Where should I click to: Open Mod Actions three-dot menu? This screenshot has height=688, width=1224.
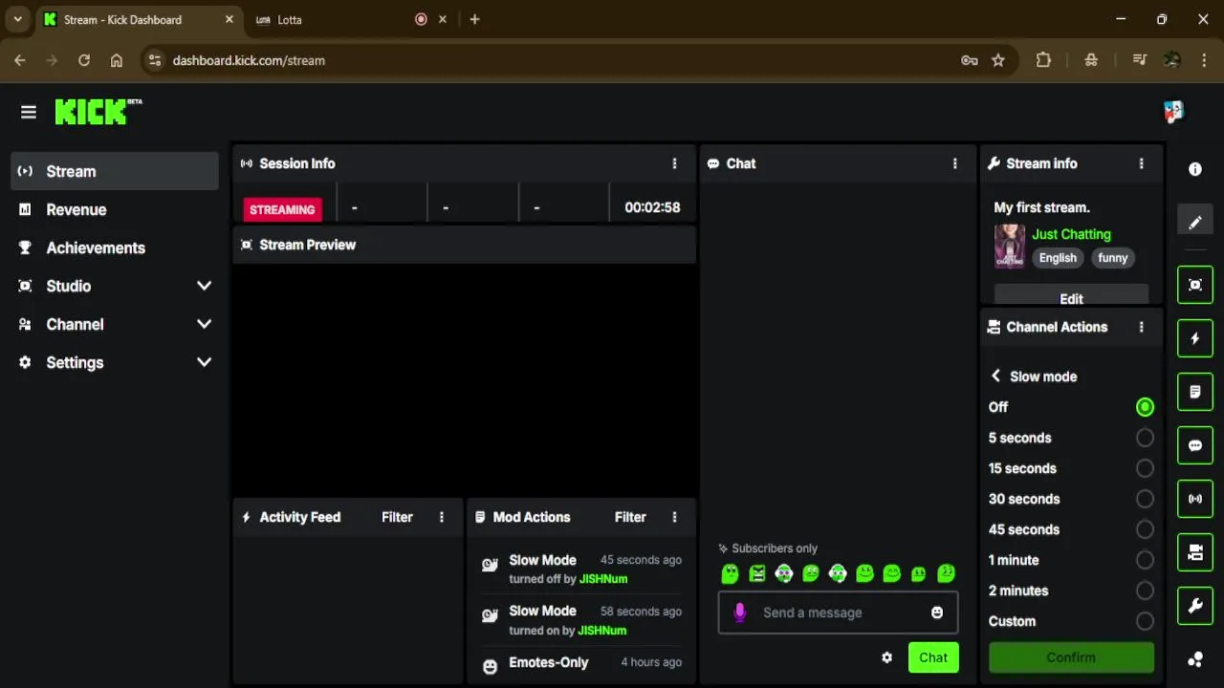674,517
